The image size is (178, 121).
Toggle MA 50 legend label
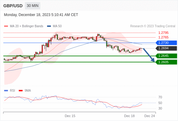[x=57, y=26]
